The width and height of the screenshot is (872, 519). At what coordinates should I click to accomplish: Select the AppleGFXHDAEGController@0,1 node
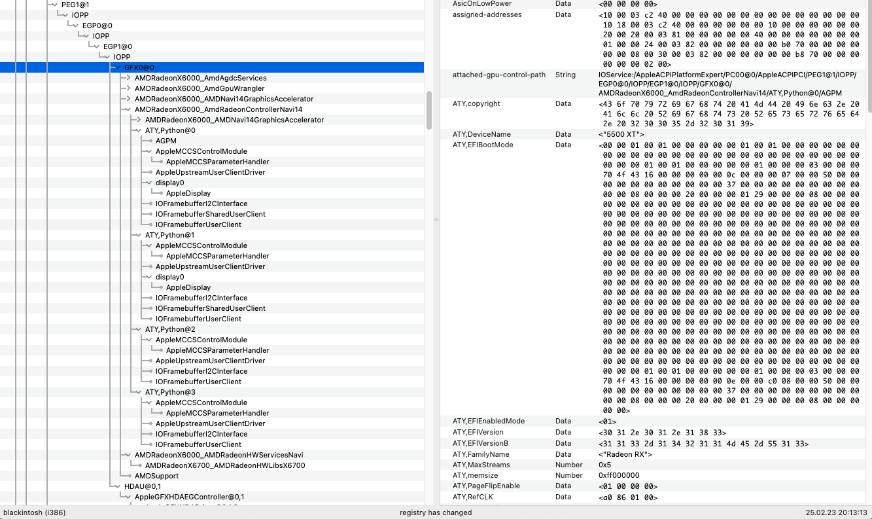click(x=189, y=497)
